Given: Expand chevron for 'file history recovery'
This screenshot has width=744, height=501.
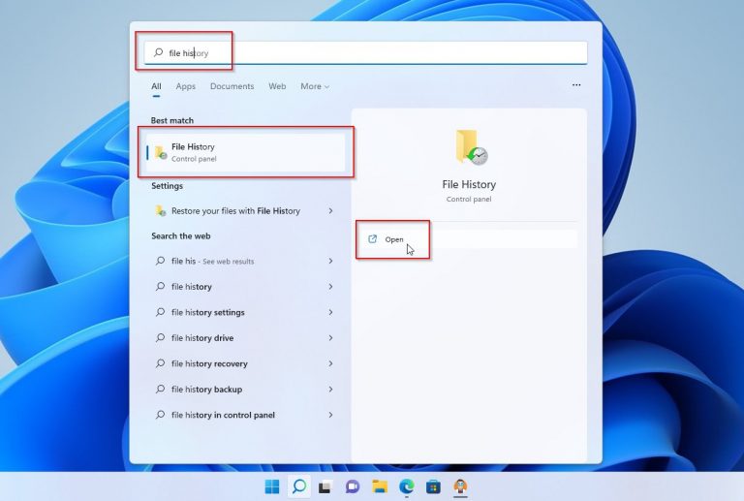Looking at the screenshot, I should click(x=330, y=363).
